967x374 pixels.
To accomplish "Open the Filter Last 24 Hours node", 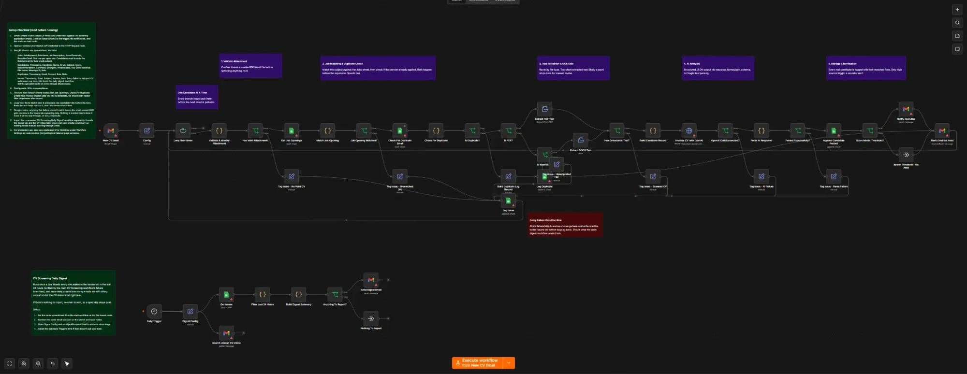I will [x=263, y=294].
